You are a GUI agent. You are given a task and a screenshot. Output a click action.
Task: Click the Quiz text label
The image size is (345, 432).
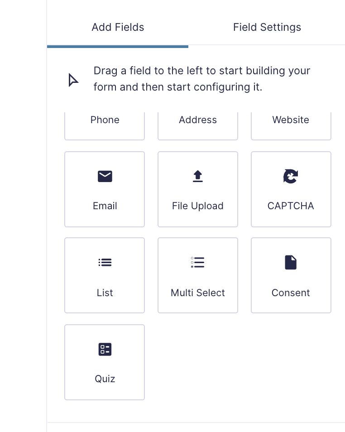[x=105, y=379]
